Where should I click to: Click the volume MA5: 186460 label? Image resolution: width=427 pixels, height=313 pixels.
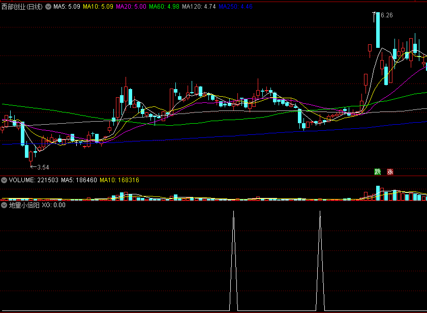coord(79,180)
